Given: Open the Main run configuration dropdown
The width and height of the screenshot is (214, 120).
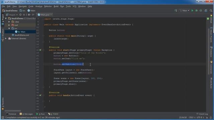Looking at the screenshot, I should tap(184, 10).
